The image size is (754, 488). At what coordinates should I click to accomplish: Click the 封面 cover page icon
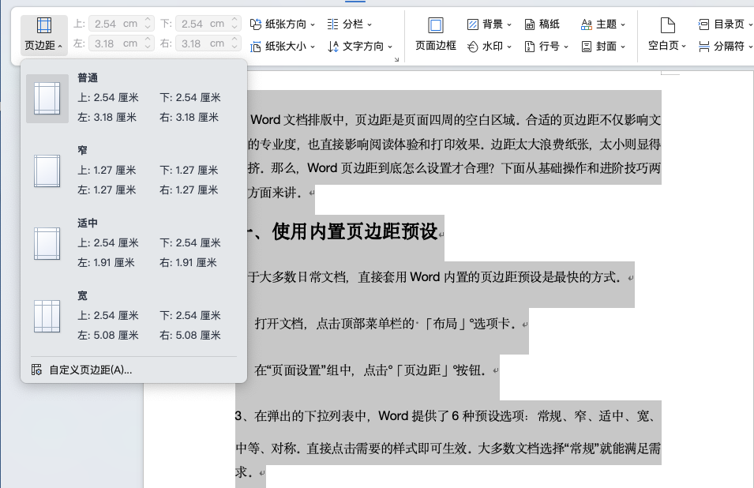coord(586,46)
